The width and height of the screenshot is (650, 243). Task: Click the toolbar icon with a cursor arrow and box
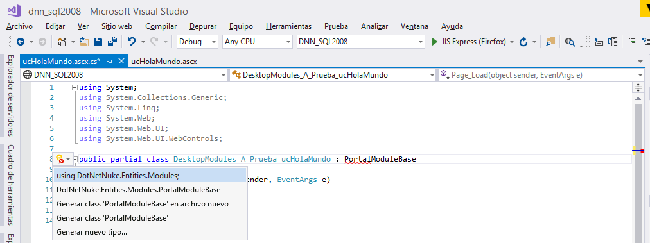coord(599,42)
